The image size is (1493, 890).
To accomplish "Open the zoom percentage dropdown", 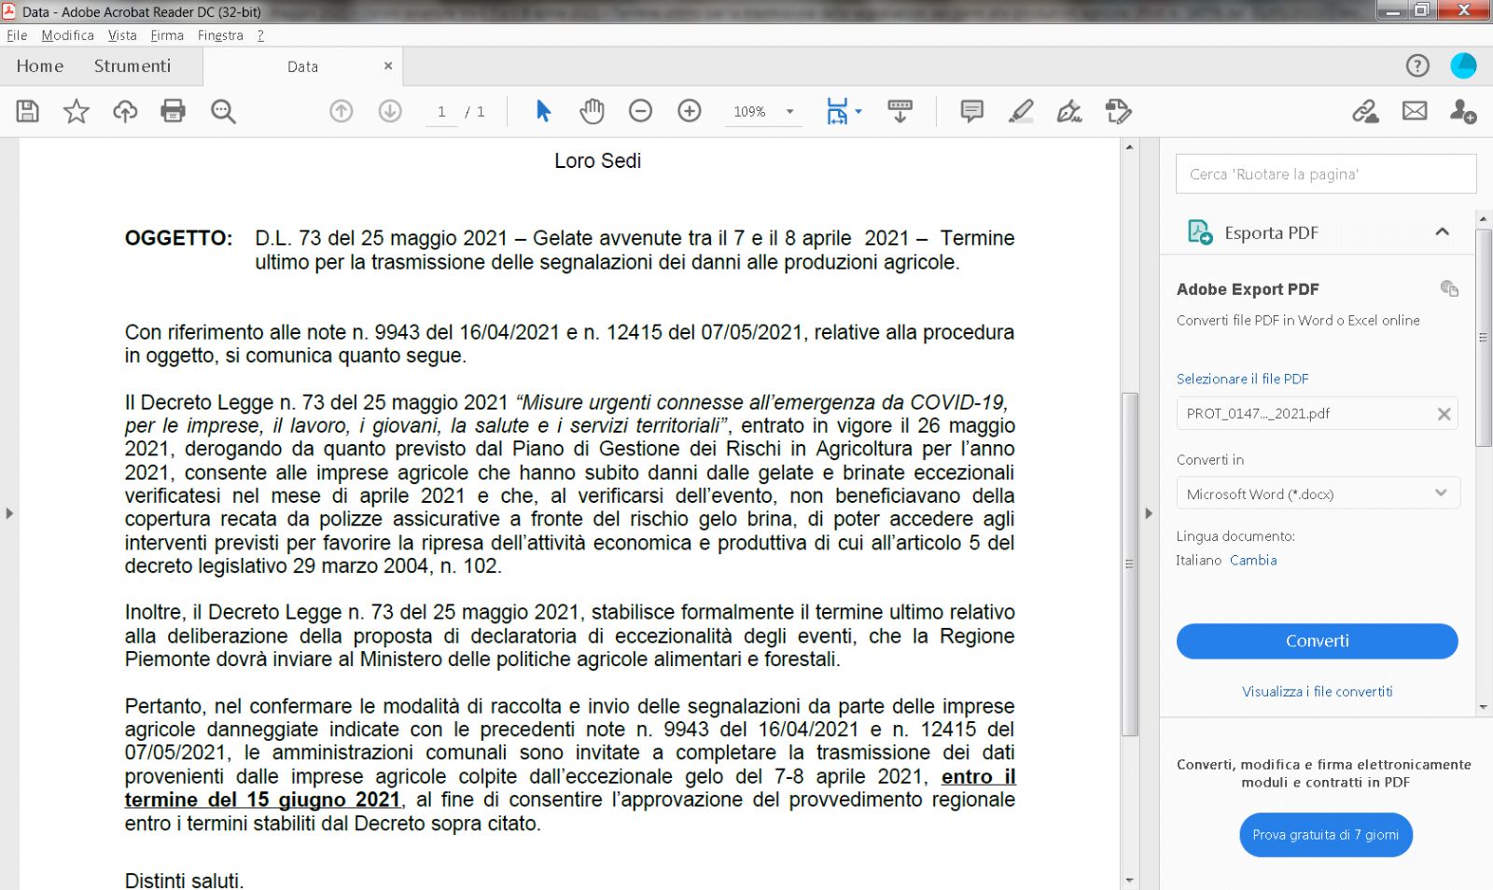I will [790, 111].
